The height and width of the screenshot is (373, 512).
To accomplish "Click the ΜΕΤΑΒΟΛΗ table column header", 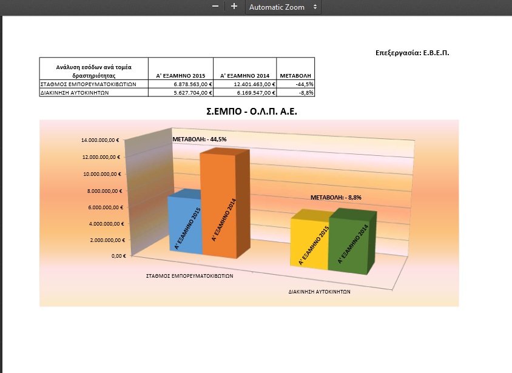I will coord(296,75).
